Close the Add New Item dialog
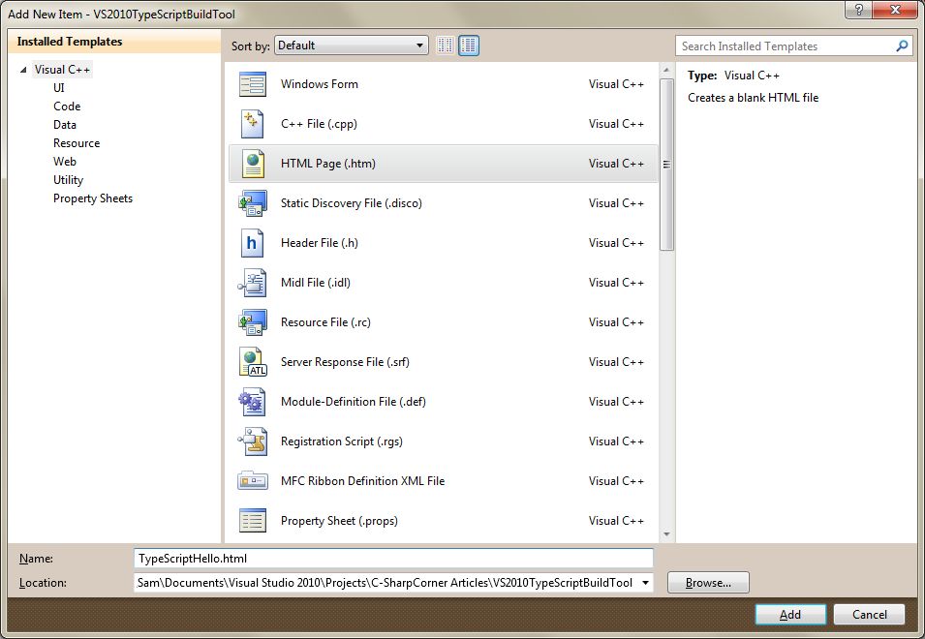Viewport: 925px width, 639px height. pyautogui.click(x=895, y=10)
